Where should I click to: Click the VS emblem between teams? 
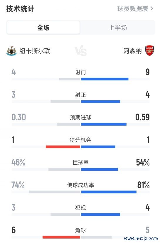click(81, 51)
